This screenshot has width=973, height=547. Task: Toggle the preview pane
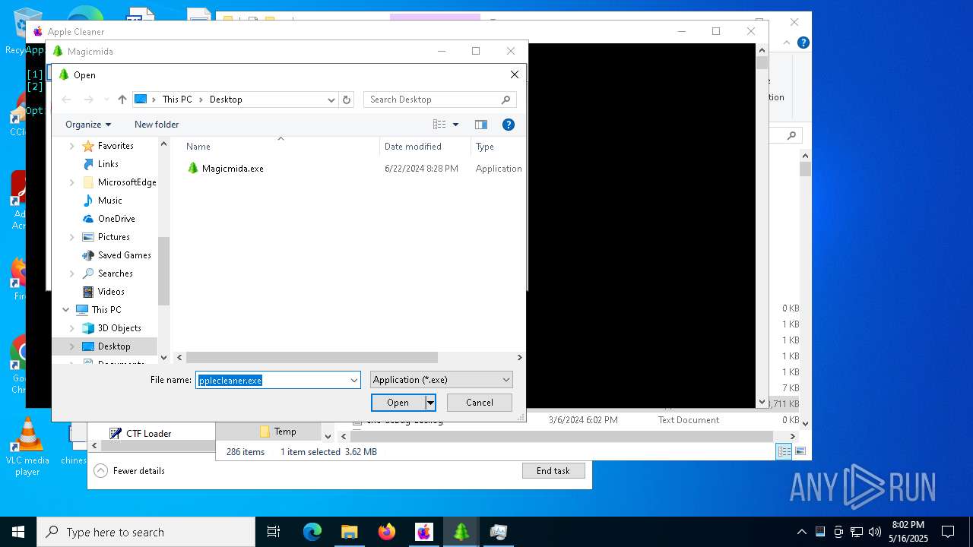(x=481, y=125)
